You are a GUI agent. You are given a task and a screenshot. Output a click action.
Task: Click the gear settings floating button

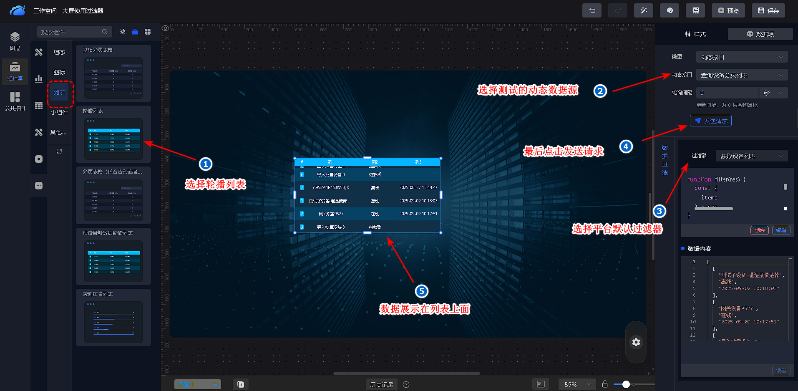point(636,342)
